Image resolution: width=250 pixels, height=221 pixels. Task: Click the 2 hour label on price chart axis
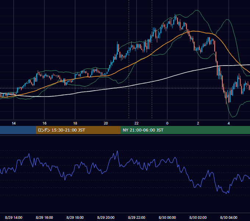pos(198,123)
